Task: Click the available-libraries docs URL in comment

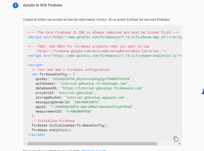Action: (102, 51)
